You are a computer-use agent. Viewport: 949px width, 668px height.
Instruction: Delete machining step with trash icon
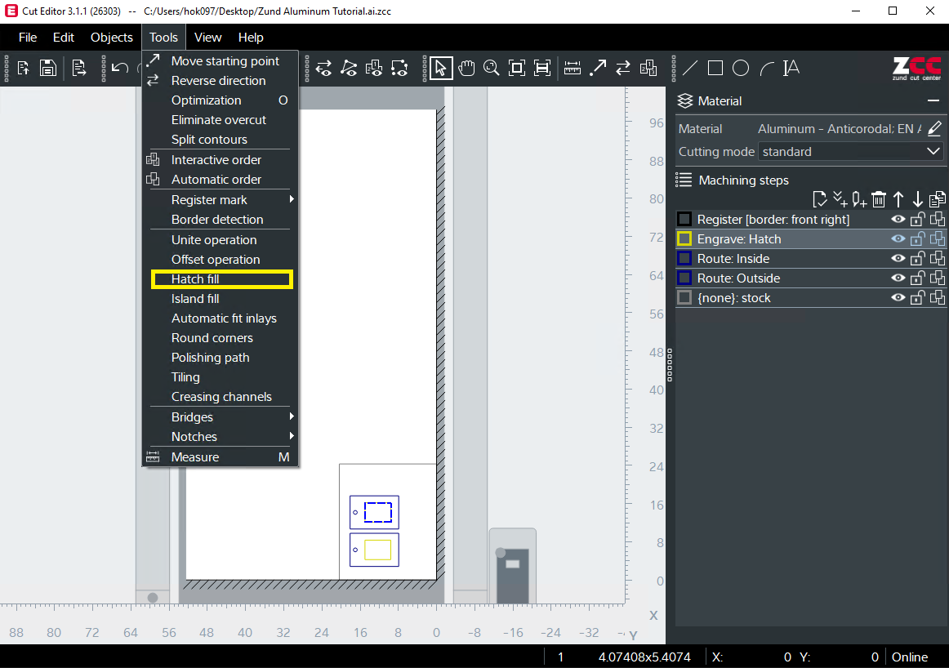[879, 199]
